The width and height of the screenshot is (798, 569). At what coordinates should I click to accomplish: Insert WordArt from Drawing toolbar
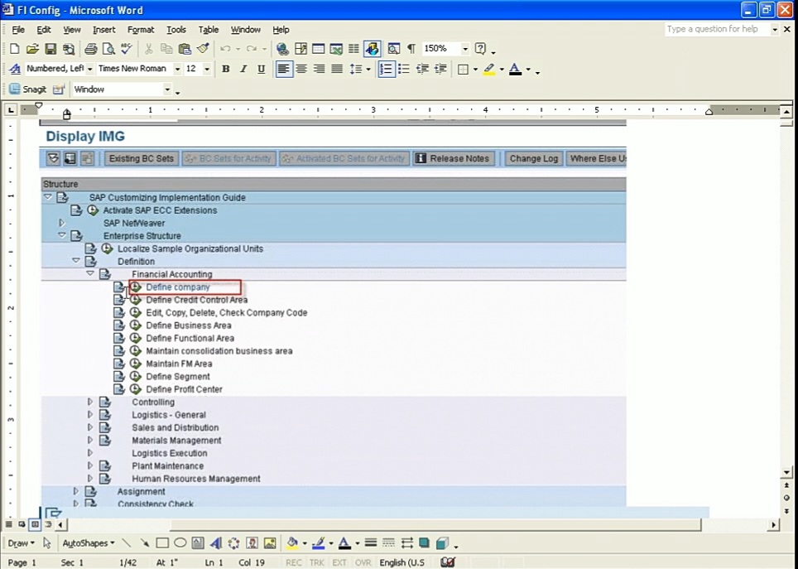coord(216,543)
